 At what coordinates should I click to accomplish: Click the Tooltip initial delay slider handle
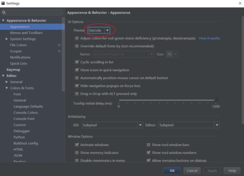[216, 100]
